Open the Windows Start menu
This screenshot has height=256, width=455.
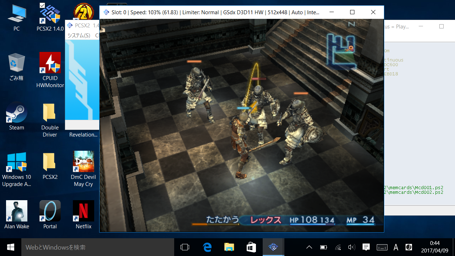click(x=11, y=247)
